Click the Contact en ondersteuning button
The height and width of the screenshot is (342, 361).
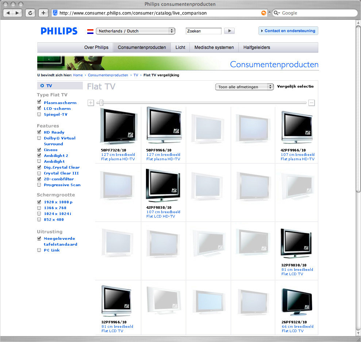[x=288, y=31]
